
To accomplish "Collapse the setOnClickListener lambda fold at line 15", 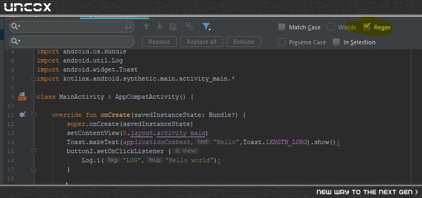I will click(x=34, y=151).
